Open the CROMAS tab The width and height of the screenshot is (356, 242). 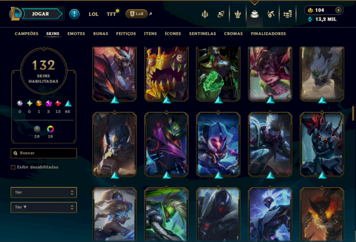coord(233,34)
